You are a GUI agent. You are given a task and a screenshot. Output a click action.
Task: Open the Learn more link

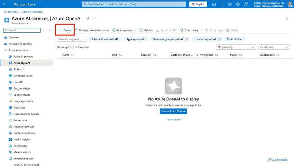(174, 120)
